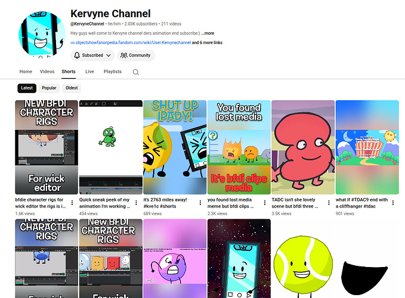Screen dimensions: 405x298
Task: Play the phone character in space thumbnail
Action: (x=239, y=259)
